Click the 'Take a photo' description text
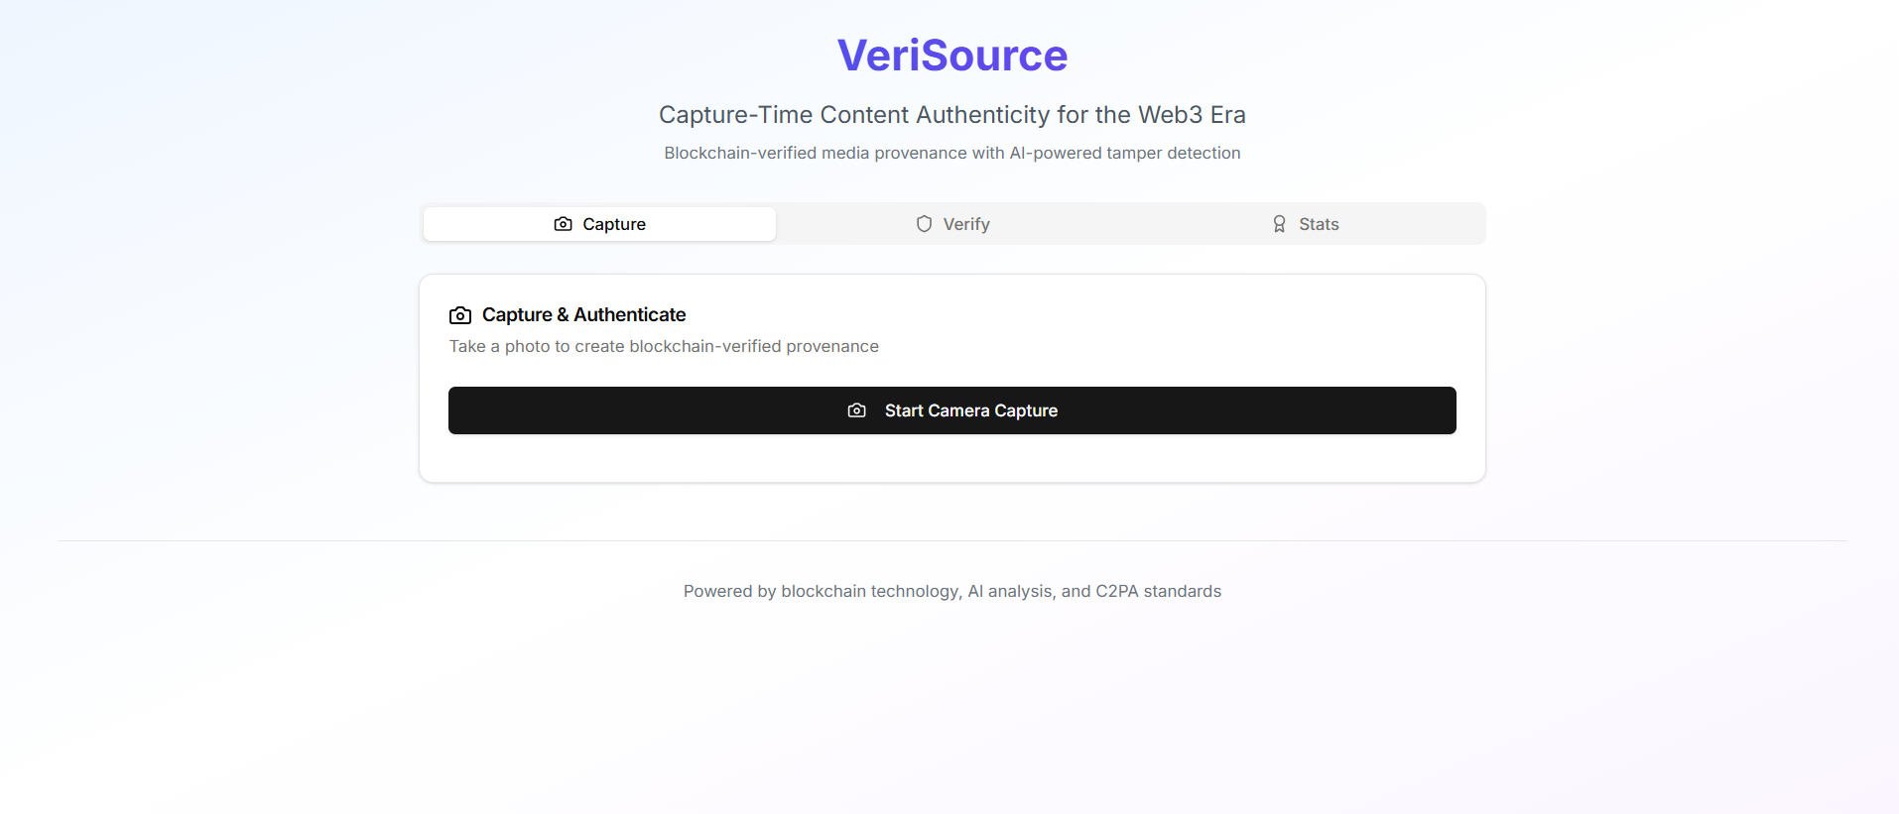The width and height of the screenshot is (1899, 814). click(x=664, y=346)
